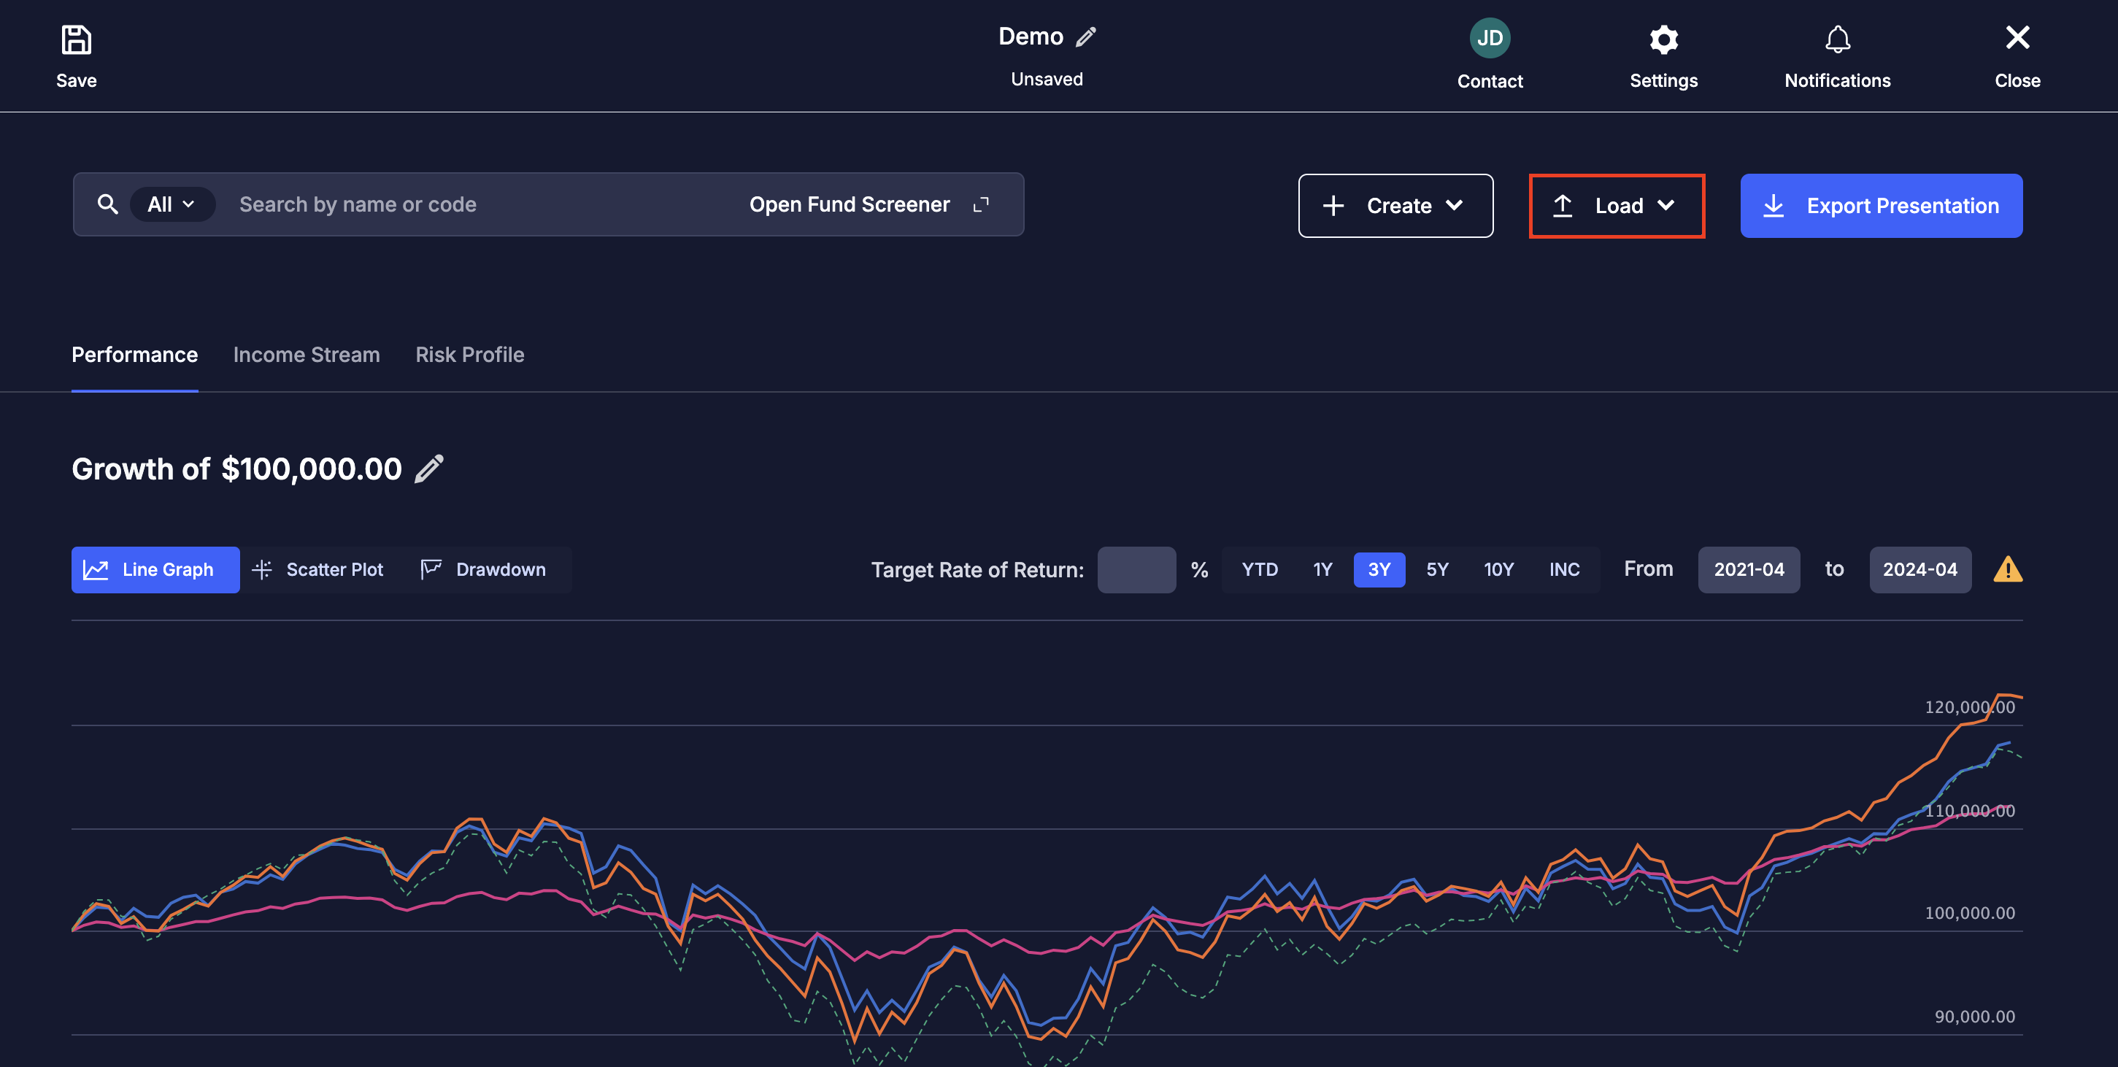This screenshot has height=1067, width=2118.
Task: Open the JD Contact avatar
Action: pos(1489,38)
